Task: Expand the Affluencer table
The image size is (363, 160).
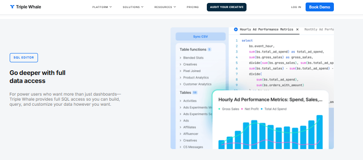Action: pos(189,133)
